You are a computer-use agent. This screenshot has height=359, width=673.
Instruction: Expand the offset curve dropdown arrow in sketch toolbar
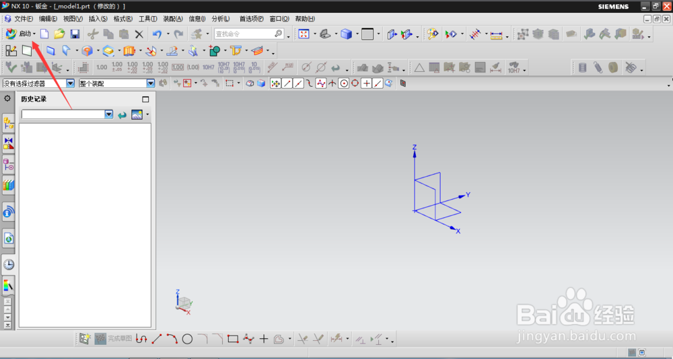point(289,340)
